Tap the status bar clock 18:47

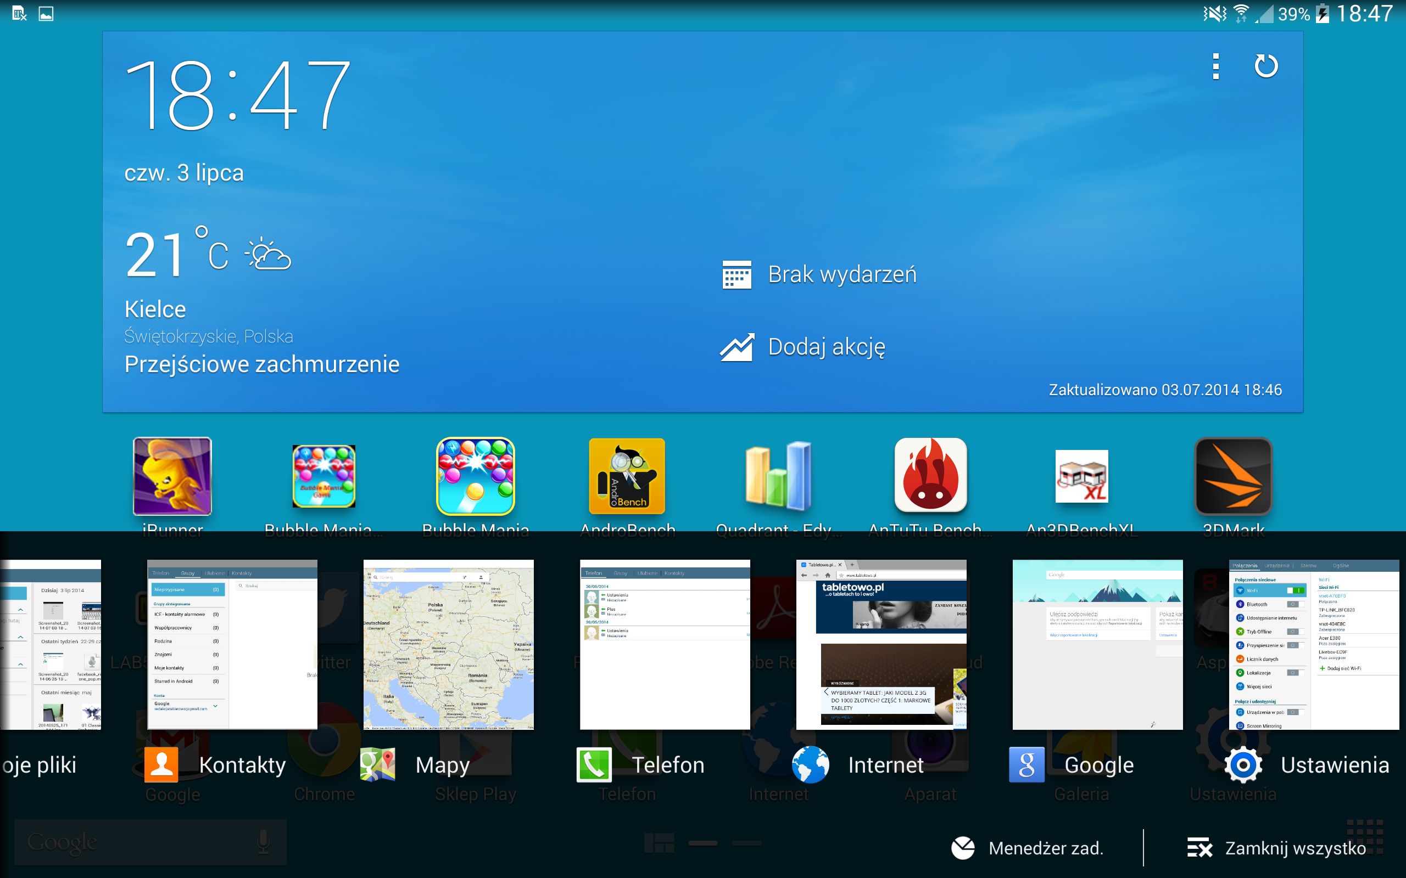[x=1364, y=13]
